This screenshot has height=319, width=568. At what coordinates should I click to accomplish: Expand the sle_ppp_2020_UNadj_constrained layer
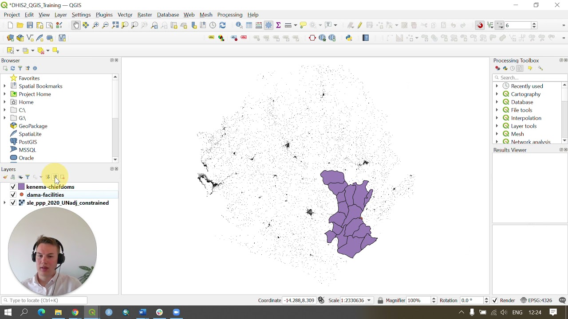point(4,203)
